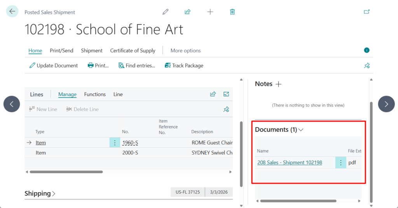Image resolution: width=398 pixels, height=208 pixels.
Task: Click the pencil edit icon at top
Action: coord(166,12)
